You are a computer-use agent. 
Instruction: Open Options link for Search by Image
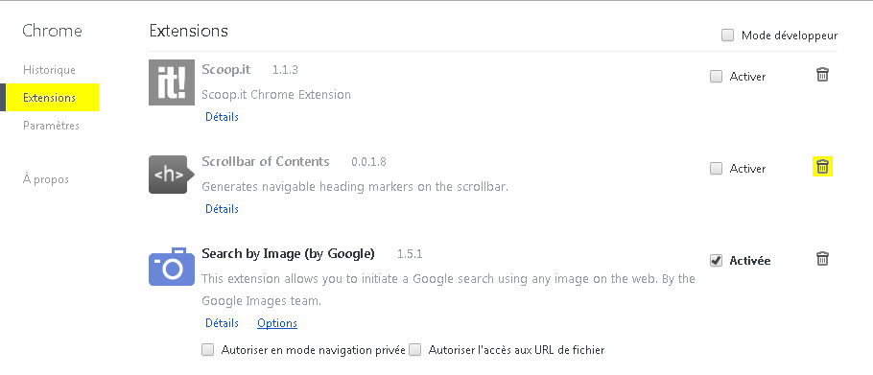point(276,323)
